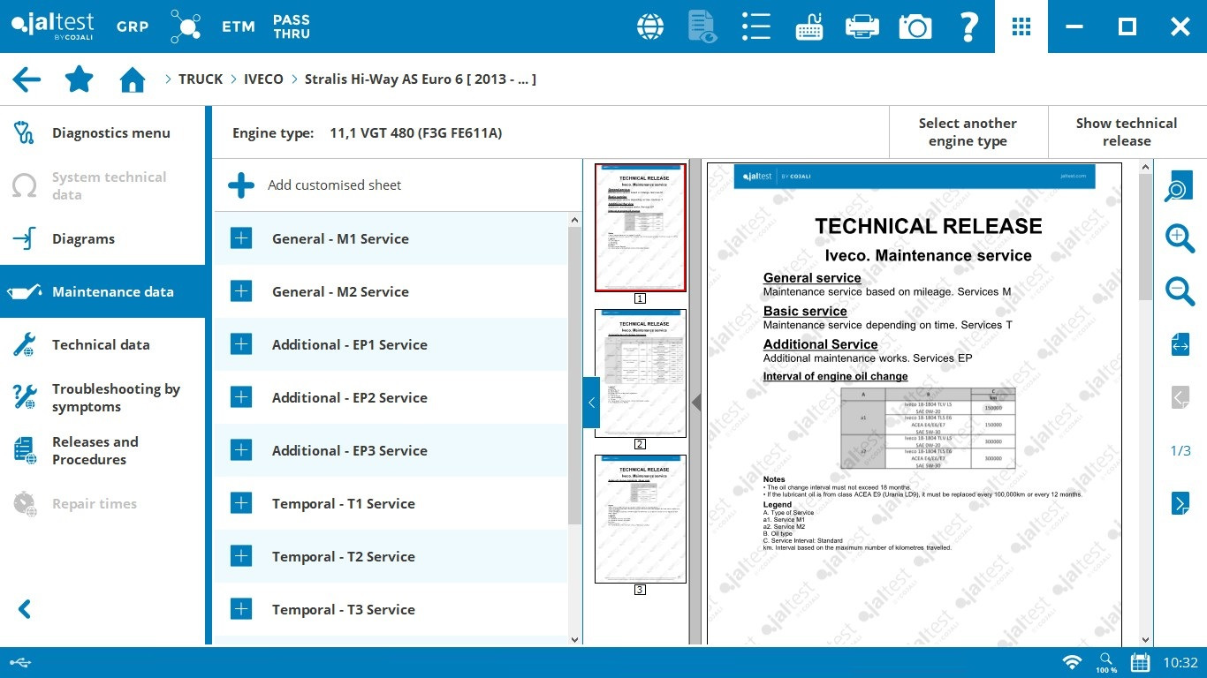Go to previous document page

1180,397
